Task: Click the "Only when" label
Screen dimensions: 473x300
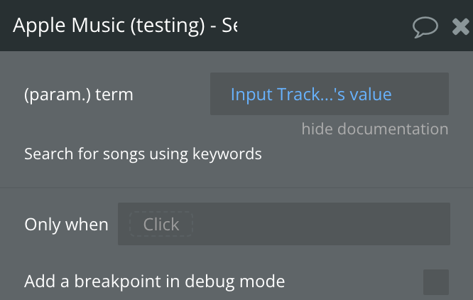Action: [66, 225]
